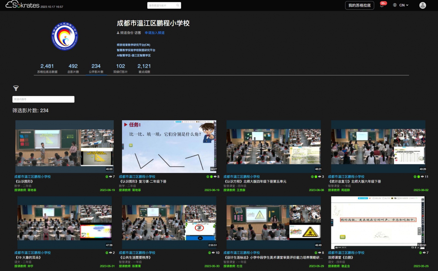Click the notification bell with 99+ badge
The width and height of the screenshot is (438, 271).
coord(382,5)
